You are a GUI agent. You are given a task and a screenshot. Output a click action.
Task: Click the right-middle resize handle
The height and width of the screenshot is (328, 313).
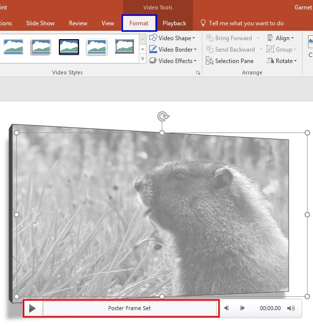[x=307, y=215]
